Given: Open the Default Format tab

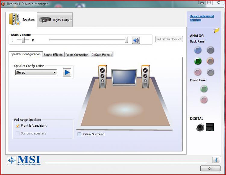Looking at the screenshot, I should (x=102, y=55).
